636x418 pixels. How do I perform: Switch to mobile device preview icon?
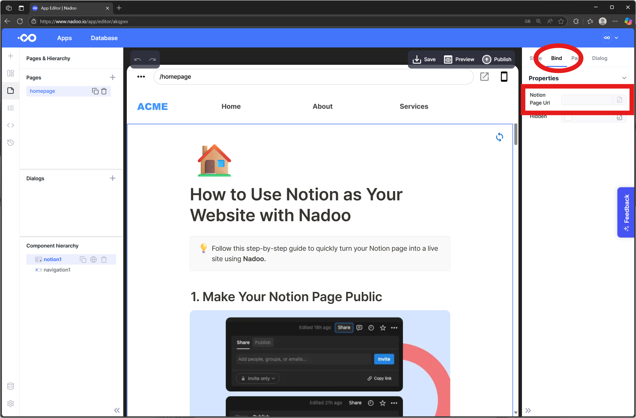[504, 77]
